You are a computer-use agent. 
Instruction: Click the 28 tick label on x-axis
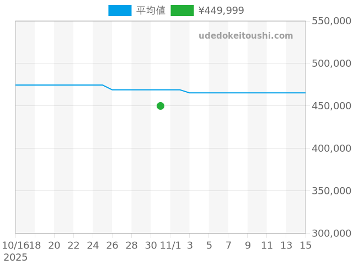point(131,246)
